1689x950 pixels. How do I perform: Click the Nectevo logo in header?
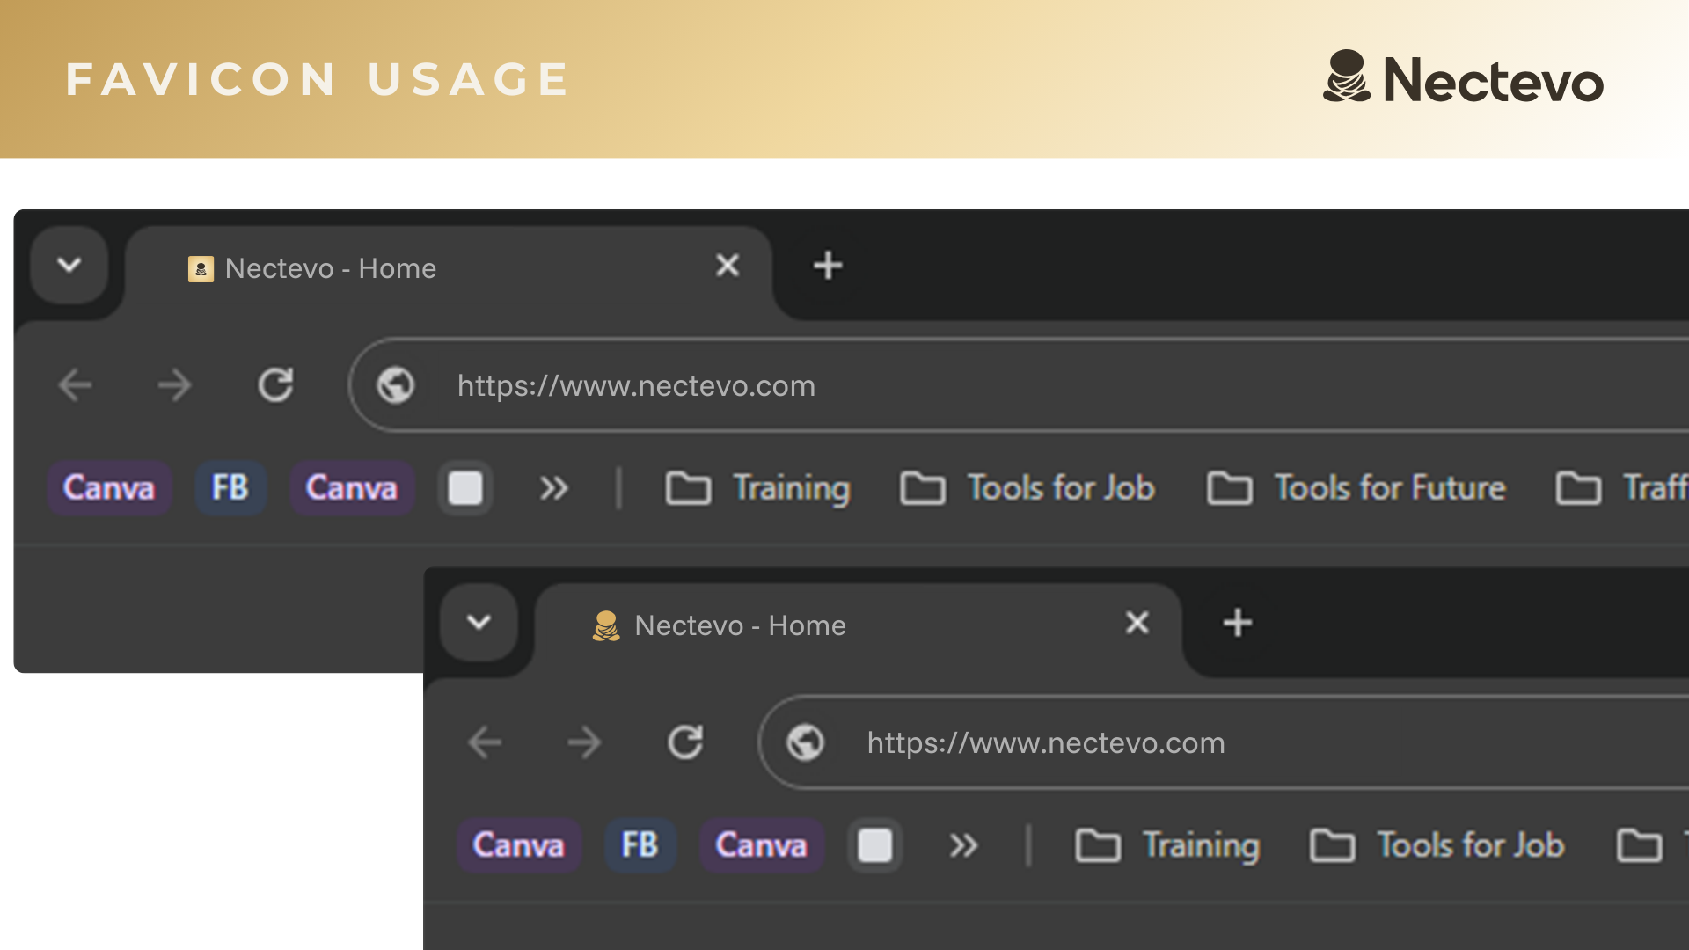point(1463,79)
